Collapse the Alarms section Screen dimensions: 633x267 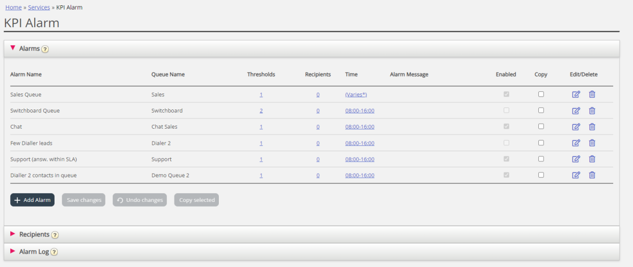13,48
